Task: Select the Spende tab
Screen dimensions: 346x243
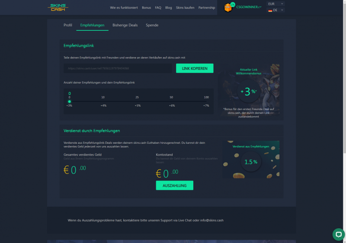Action: click(152, 25)
